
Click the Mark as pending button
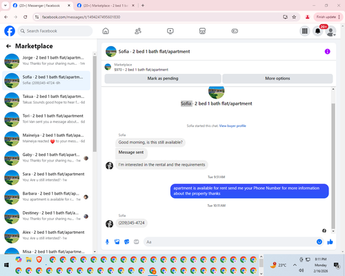(x=163, y=79)
